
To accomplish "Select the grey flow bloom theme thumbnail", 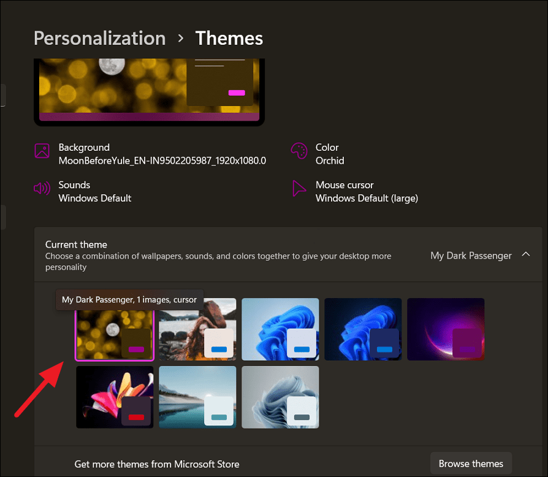I will tap(280, 397).
